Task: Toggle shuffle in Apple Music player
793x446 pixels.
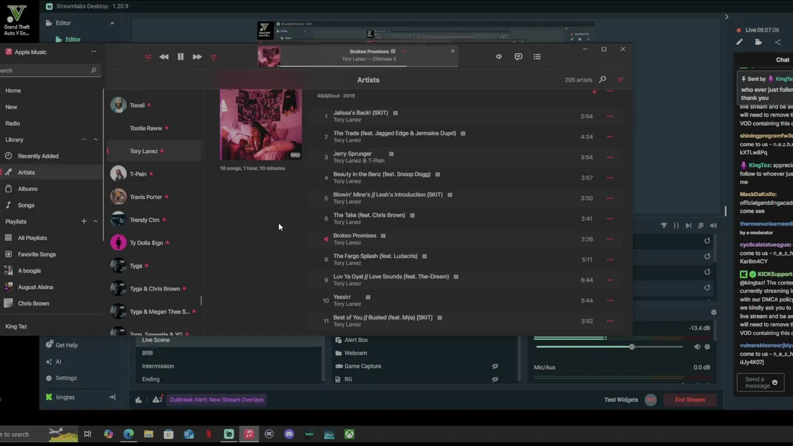Action: pos(147,57)
